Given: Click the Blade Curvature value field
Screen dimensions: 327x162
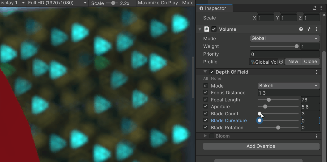Looking at the screenshot, I should click(x=310, y=121).
